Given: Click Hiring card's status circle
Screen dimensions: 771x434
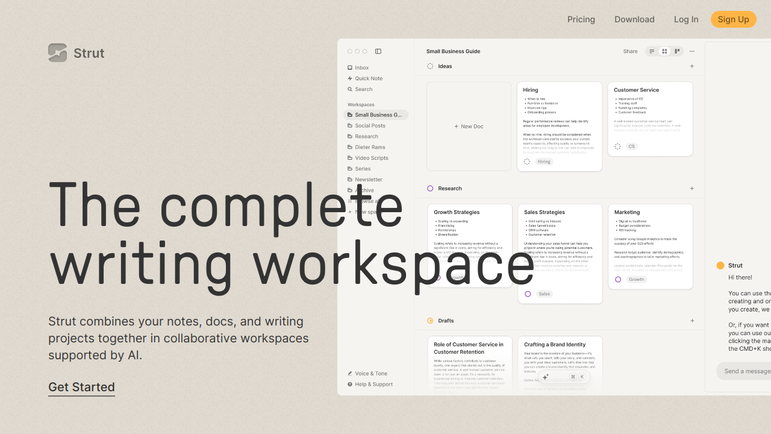Looking at the screenshot, I should pos(527,162).
